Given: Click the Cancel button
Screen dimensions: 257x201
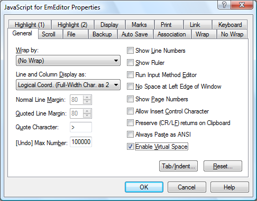Looking at the screenshot, I should point(187,187).
